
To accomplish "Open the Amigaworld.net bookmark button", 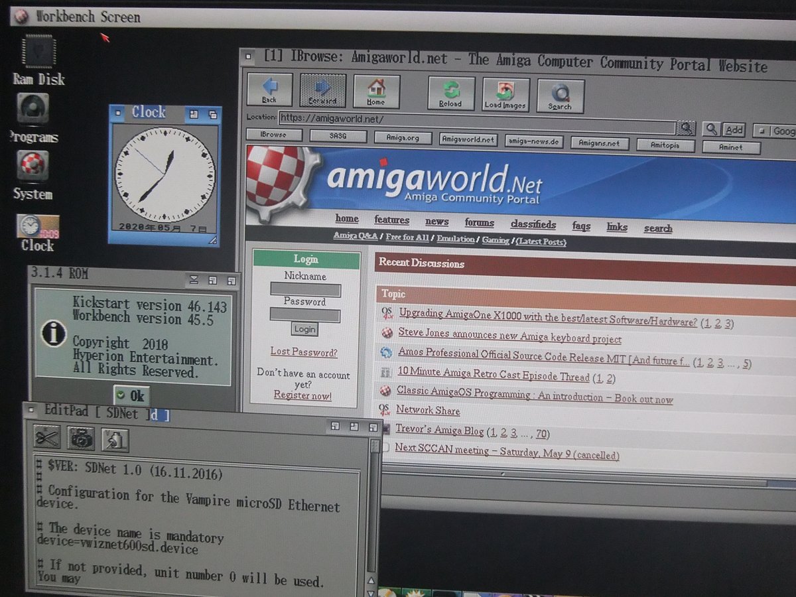I will point(468,139).
